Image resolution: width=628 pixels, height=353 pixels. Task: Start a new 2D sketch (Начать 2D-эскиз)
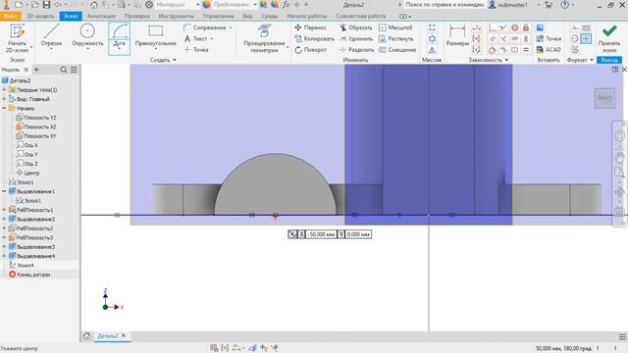point(18,38)
